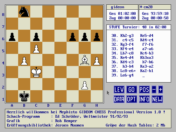Click move 39 white Le6-g4
Viewport: 176px width, 132px height.
click(127, 75)
